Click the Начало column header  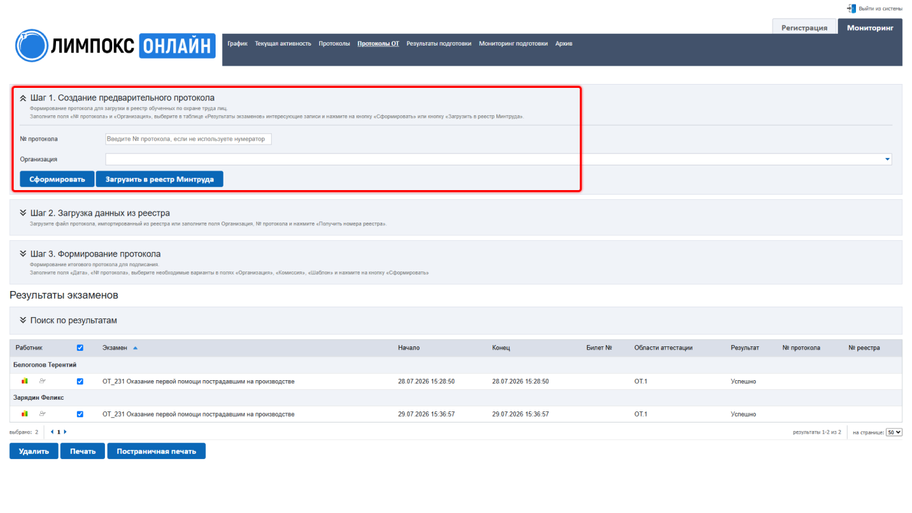click(409, 348)
